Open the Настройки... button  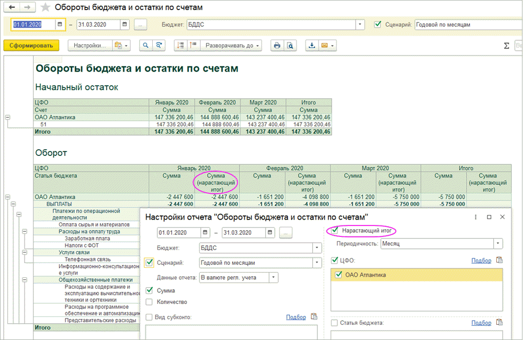(89, 46)
